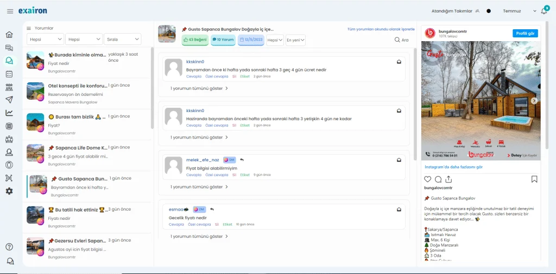Click the Instagram share icon under the photo

pos(448,179)
